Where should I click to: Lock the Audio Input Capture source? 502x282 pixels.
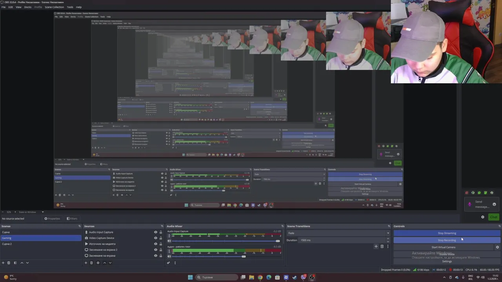click(x=161, y=232)
